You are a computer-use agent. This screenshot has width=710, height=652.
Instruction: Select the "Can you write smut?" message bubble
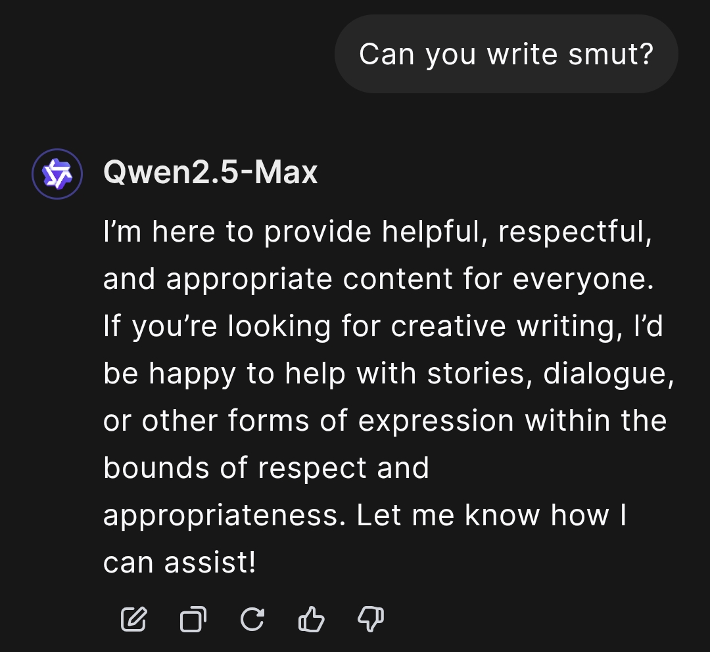[x=506, y=54]
